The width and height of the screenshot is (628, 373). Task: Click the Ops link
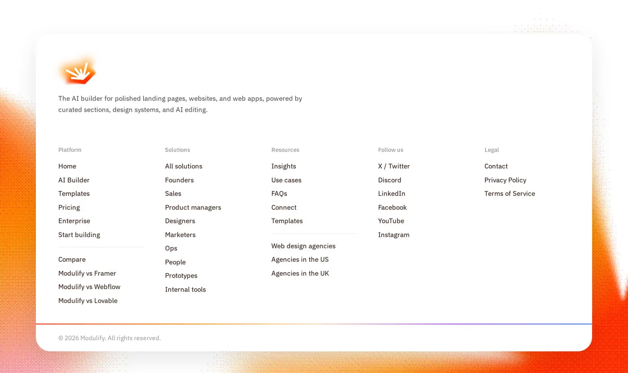click(x=171, y=248)
